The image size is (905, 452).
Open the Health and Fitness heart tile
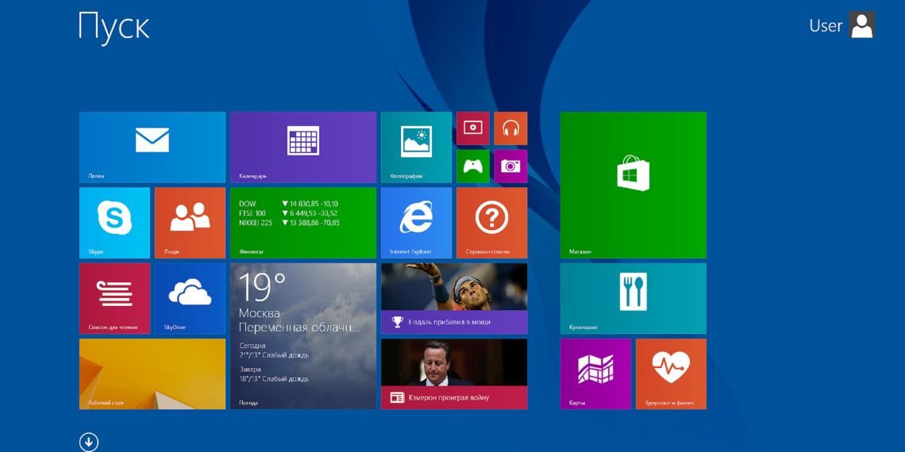pos(671,373)
